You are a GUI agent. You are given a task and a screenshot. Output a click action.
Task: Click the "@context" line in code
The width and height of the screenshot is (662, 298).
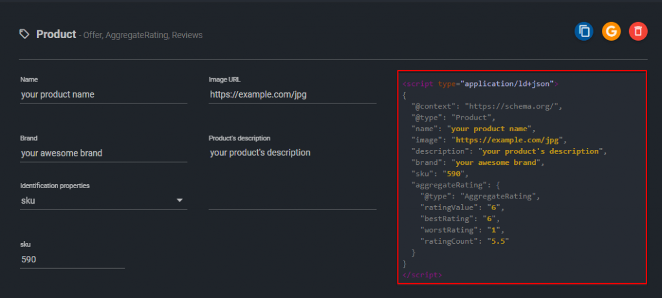pyautogui.click(x=487, y=107)
